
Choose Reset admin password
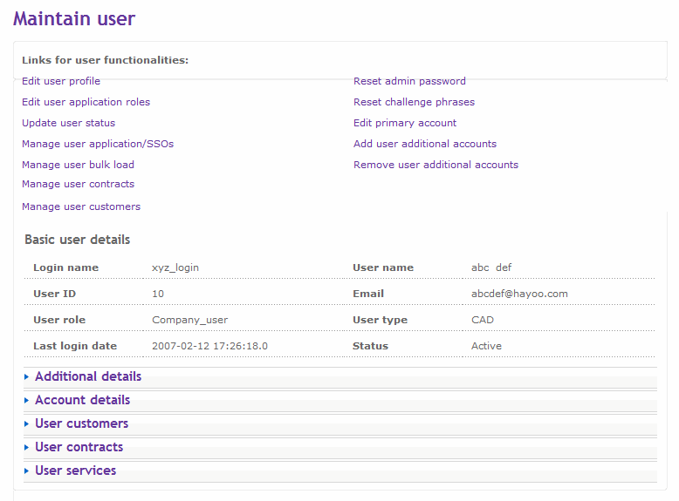pyautogui.click(x=409, y=81)
